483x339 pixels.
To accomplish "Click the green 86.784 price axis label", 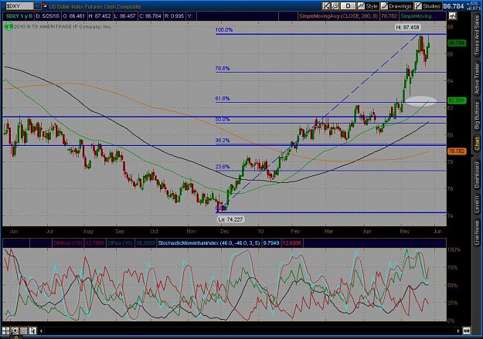I will 457,43.
